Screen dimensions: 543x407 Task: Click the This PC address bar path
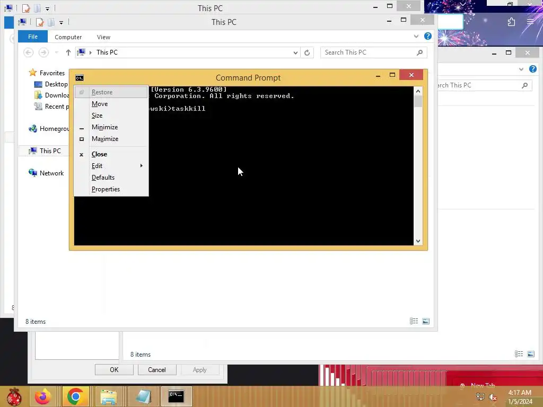pos(107,52)
